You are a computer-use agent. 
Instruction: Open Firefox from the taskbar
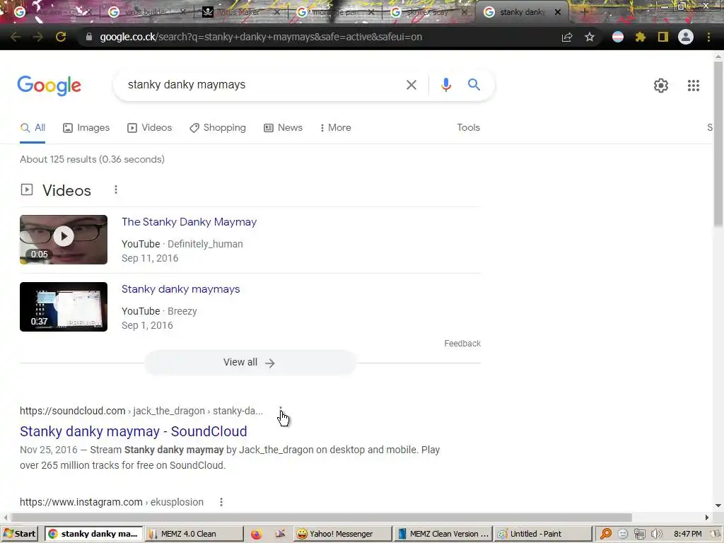pos(256,535)
